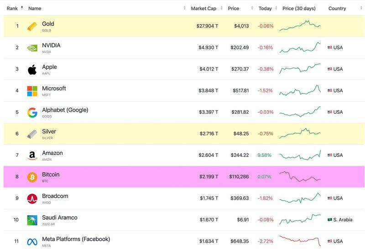Image resolution: width=365 pixels, height=249 pixels.
Task: Click the Name column header
Action: point(35,8)
